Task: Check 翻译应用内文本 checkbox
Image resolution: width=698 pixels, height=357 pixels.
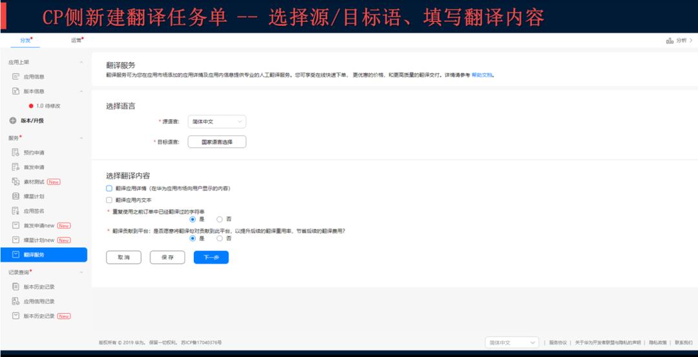Action: 109,200
